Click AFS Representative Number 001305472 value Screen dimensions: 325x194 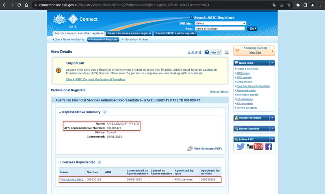[x=114, y=128]
